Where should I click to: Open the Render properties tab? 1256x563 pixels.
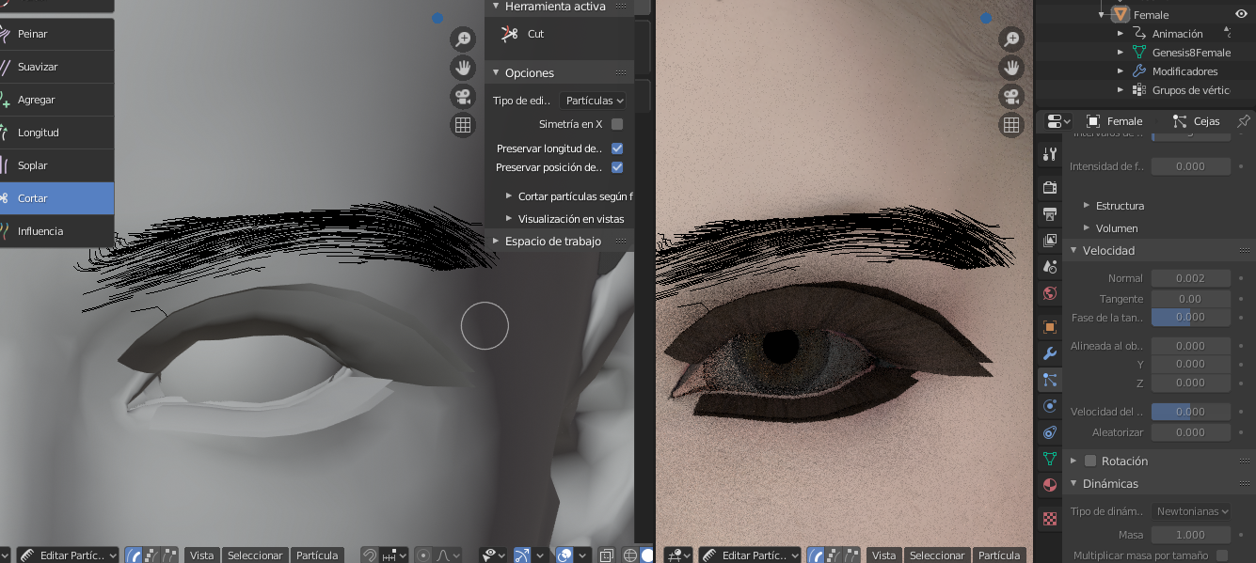tap(1050, 187)
